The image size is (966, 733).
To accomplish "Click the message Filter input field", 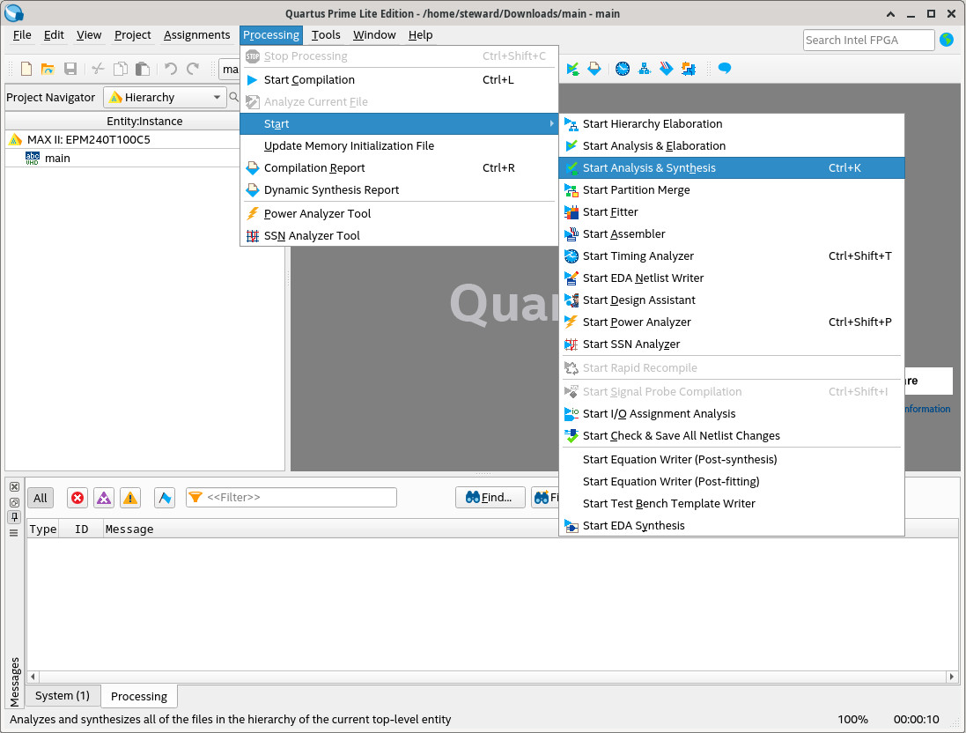I will 291,498.
